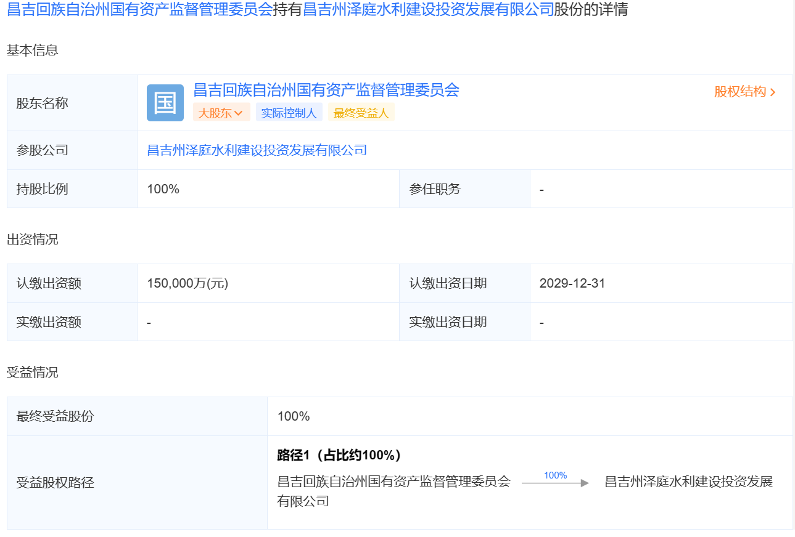Image resolution: width=795 pixels, height=537 pixels.
Task: Select the 路径1 (占比约100%) heading
Action: tap(339, 455)
